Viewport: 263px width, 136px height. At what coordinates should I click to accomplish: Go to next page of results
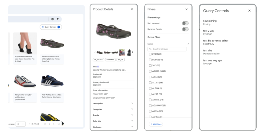54,124
